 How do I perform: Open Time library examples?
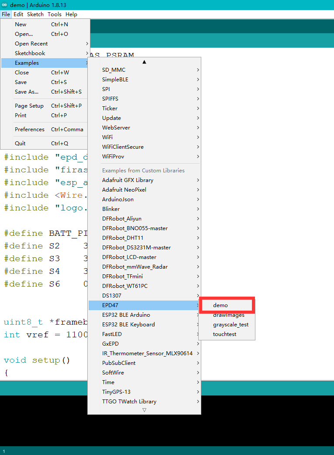[x=144, y=382]
